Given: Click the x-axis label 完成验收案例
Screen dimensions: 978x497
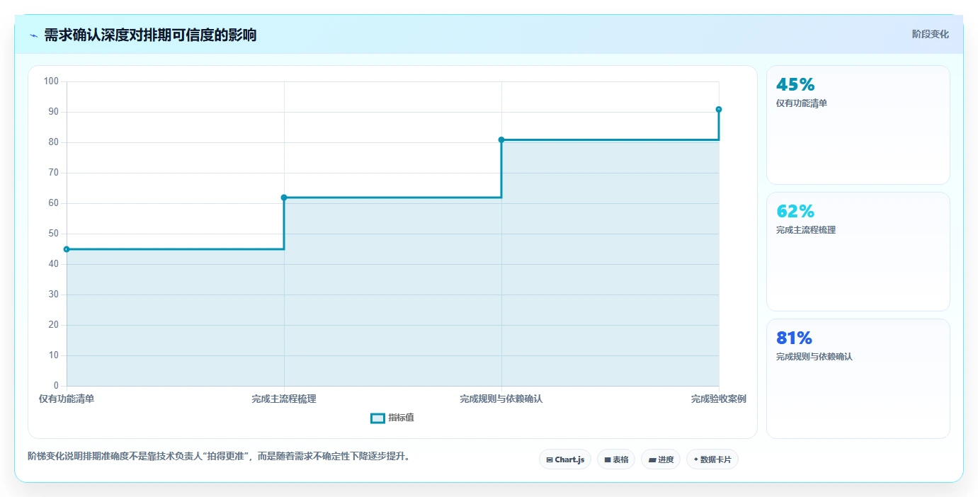Looking at the screenshot, I should click(719, 399).
